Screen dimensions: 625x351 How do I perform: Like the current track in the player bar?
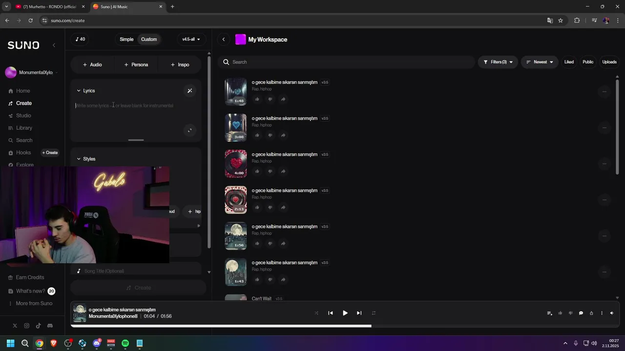coord(560,313)
